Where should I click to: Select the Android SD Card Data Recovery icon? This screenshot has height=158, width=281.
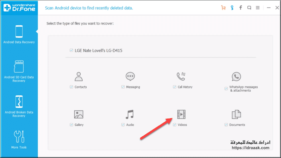tap(19, 66)
